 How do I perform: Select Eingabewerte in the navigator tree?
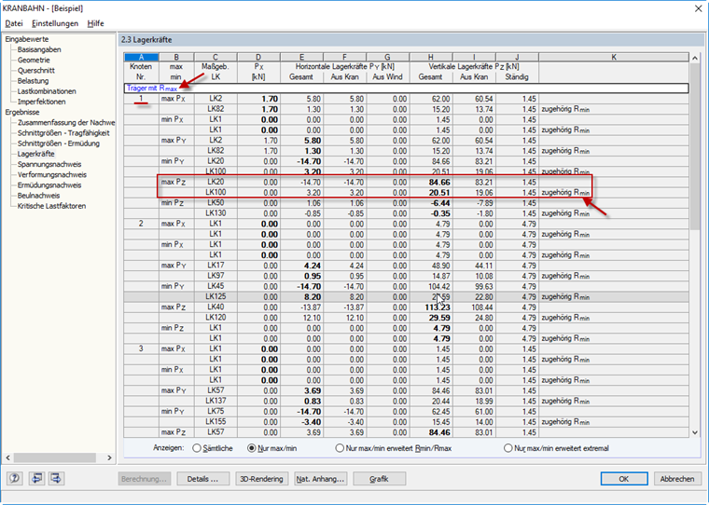27,39
